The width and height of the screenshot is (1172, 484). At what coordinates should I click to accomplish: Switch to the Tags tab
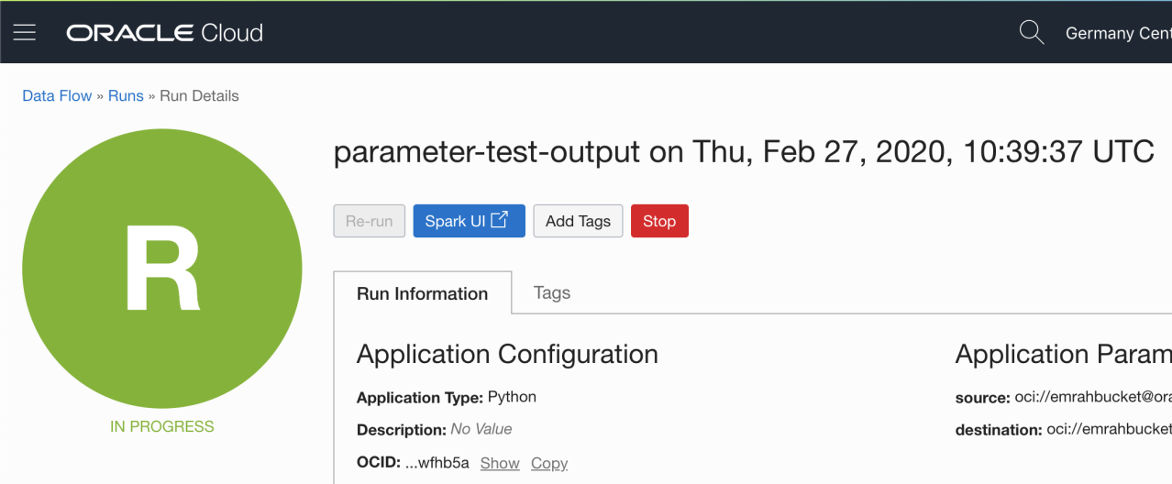point(552,293)
